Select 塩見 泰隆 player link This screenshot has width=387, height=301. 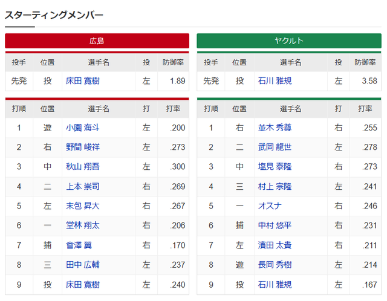coord(275,167)
